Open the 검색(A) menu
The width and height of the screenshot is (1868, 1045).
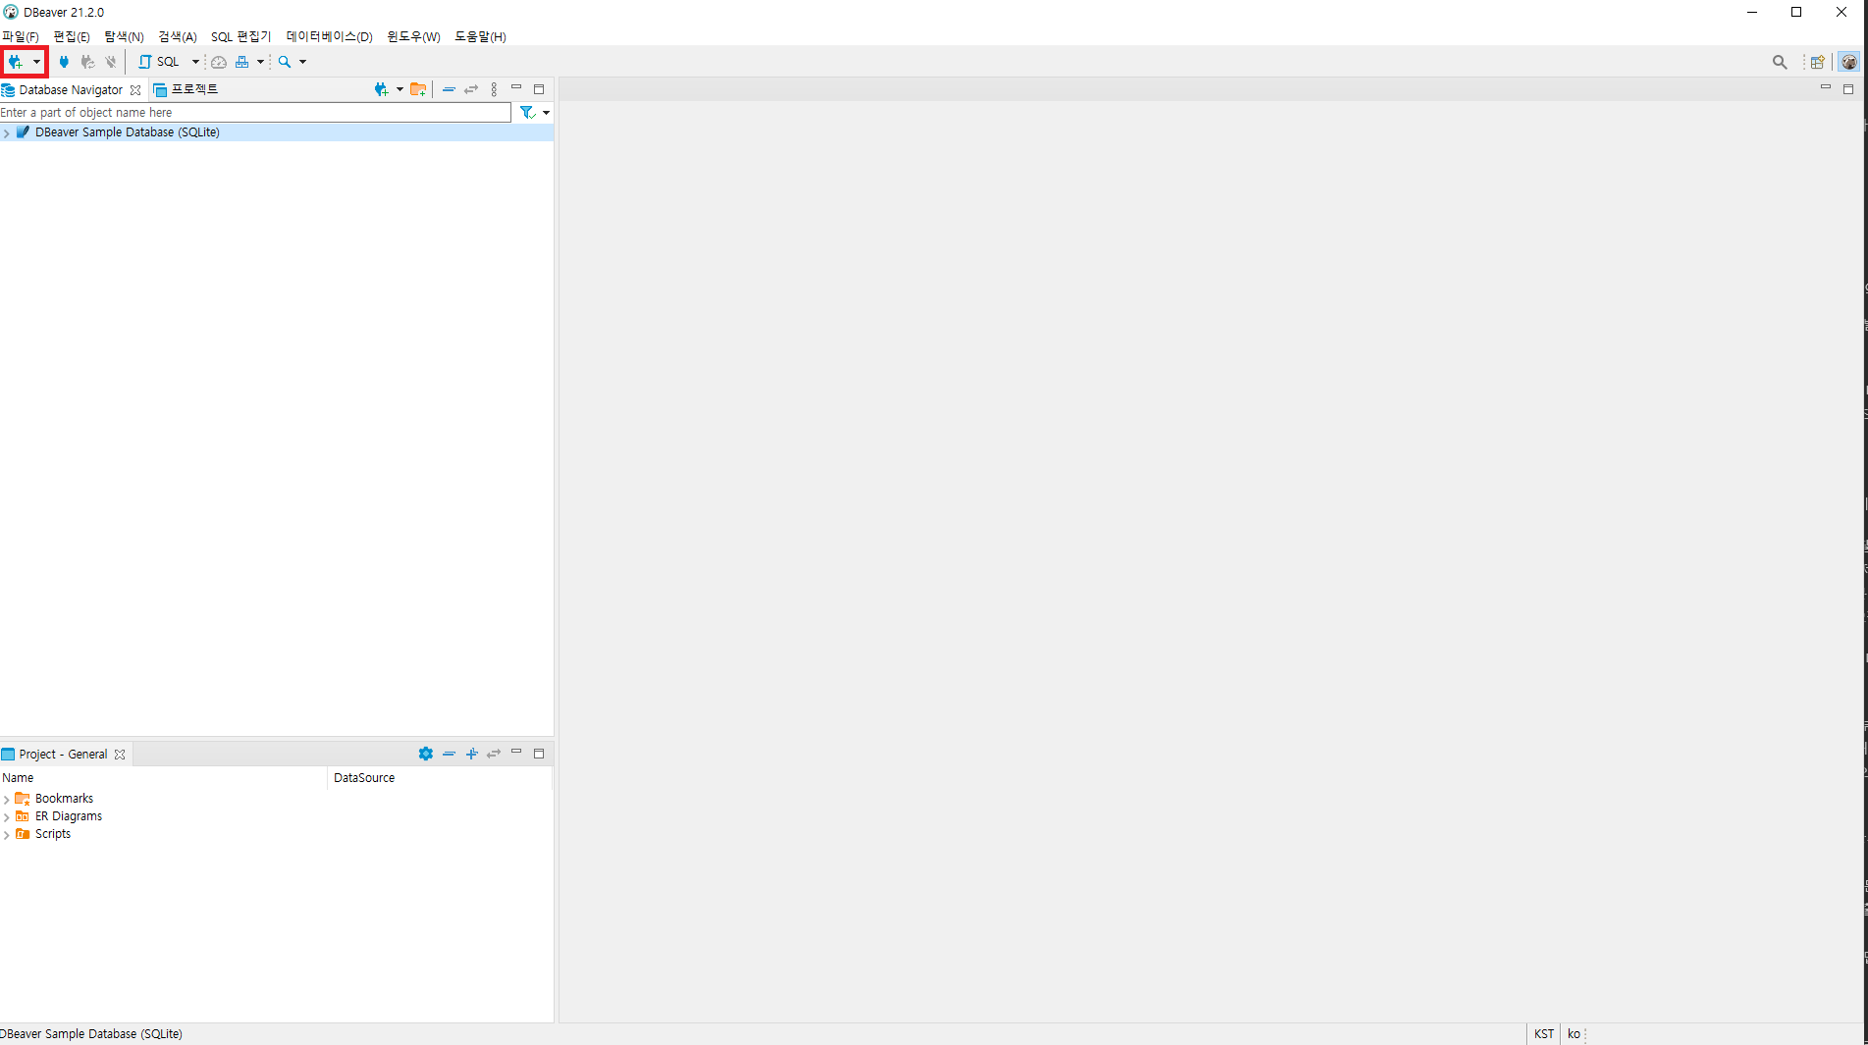coord(178,36)
